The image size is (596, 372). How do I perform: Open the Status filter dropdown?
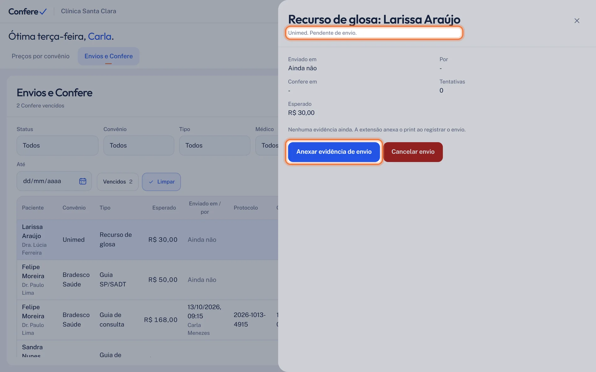[x=57, y=145]
